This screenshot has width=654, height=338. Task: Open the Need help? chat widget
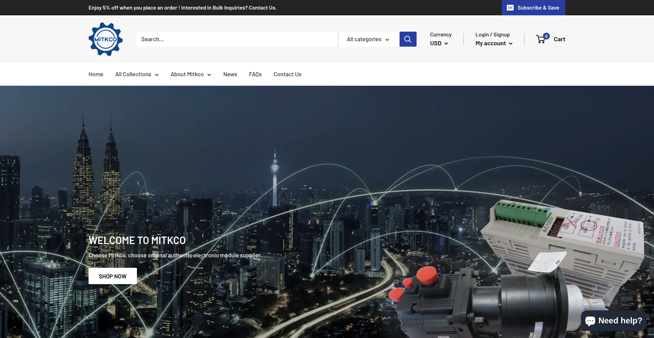613,321
